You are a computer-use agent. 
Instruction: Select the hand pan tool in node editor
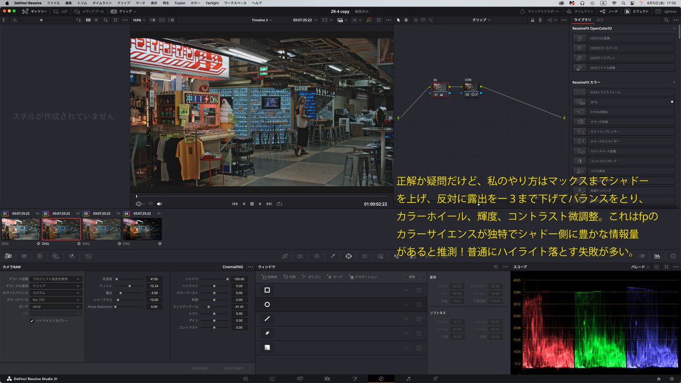coord(406,20)
